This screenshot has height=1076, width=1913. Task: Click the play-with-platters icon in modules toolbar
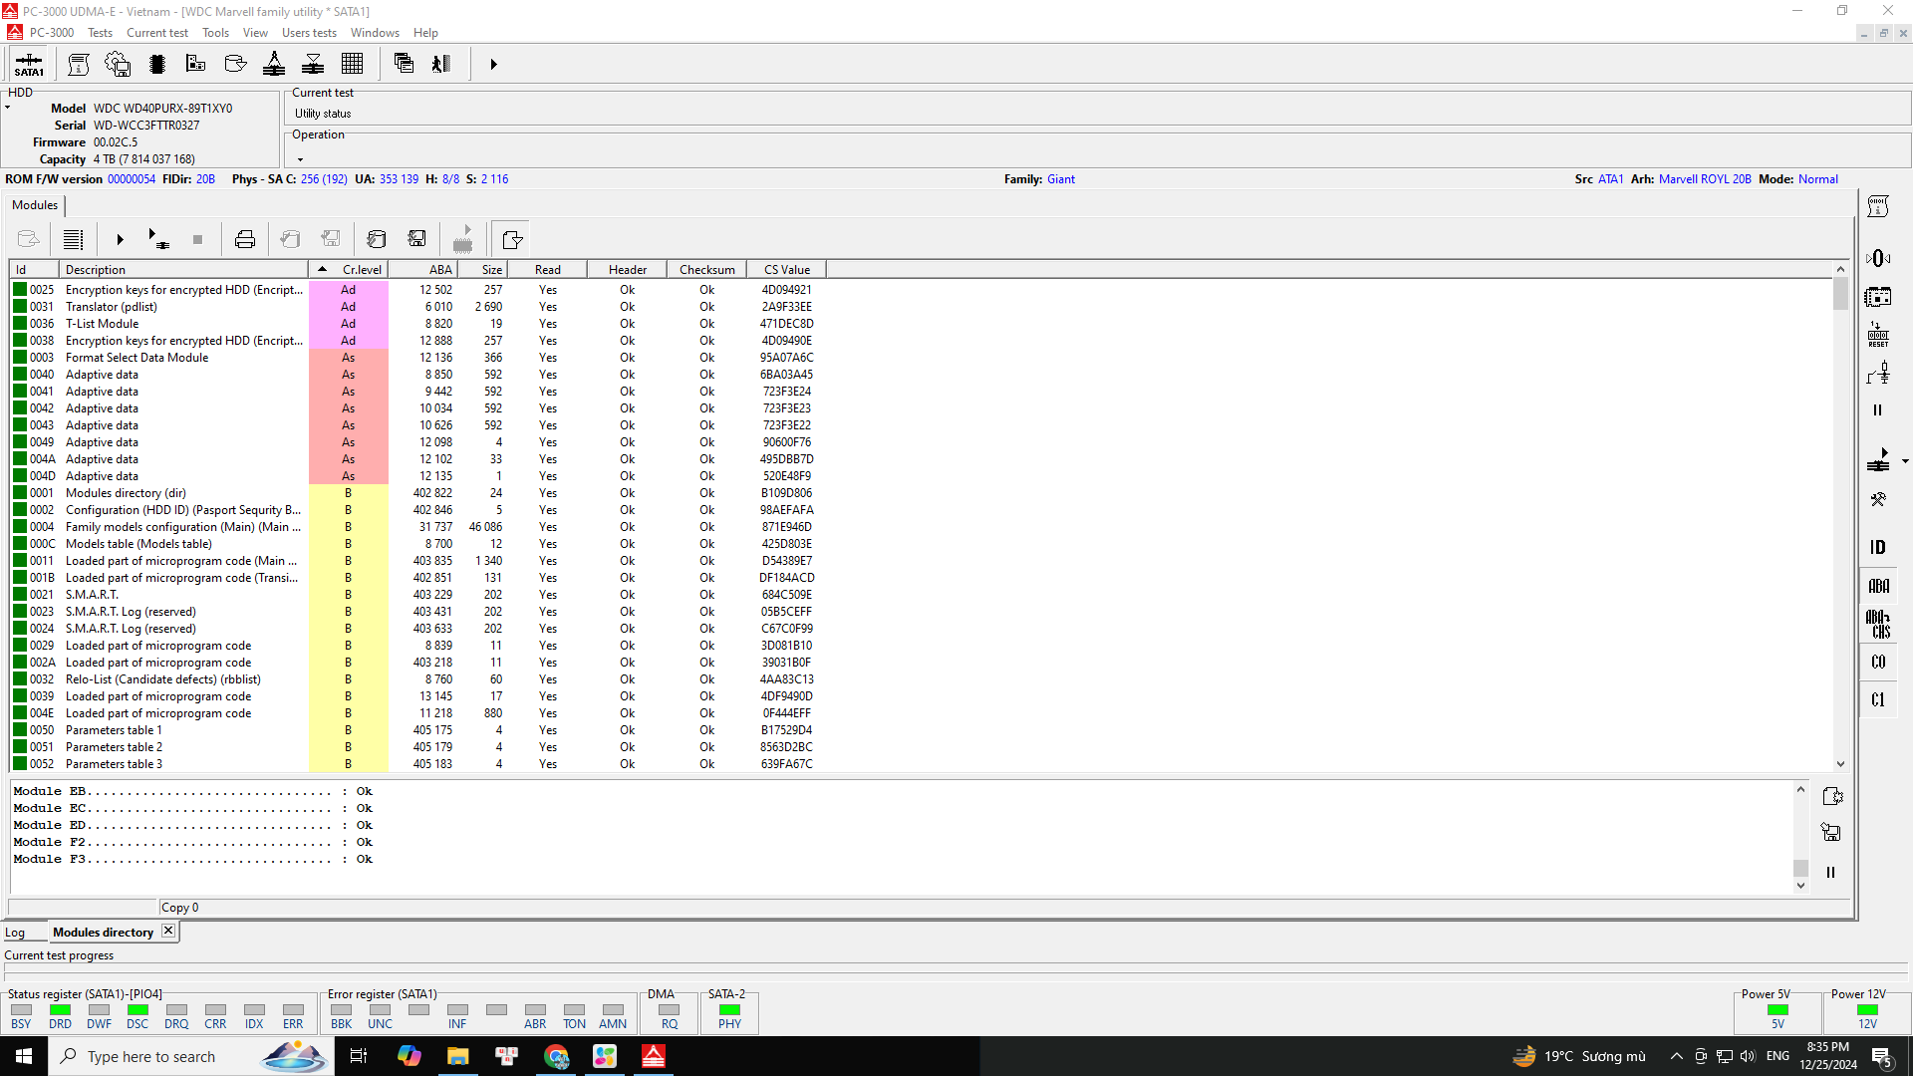(x=158, y=239)
